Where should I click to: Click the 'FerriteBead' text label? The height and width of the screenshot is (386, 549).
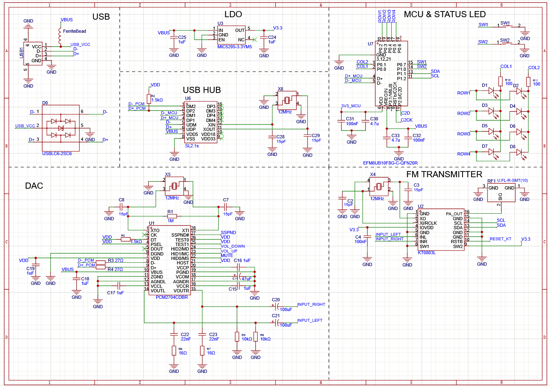coord(75,31)
